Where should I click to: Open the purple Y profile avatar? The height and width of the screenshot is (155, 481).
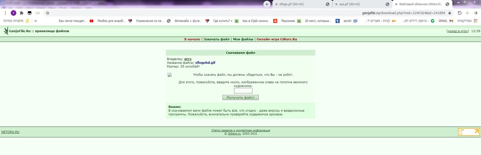point(14,13)
